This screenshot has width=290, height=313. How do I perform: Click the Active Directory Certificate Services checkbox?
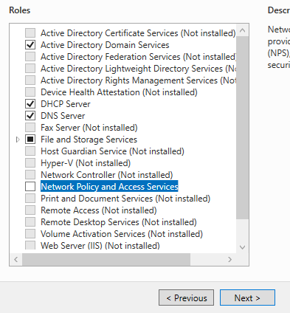(x=30, y=33)
